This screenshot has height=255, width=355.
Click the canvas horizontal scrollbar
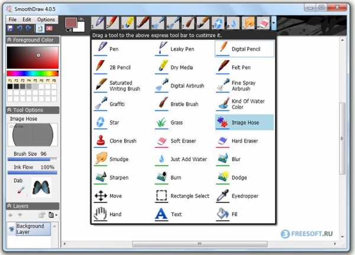click(199, 244)
